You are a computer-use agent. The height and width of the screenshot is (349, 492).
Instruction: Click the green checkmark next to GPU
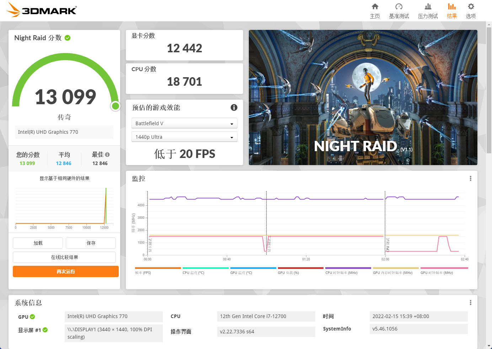click(32, 316)
